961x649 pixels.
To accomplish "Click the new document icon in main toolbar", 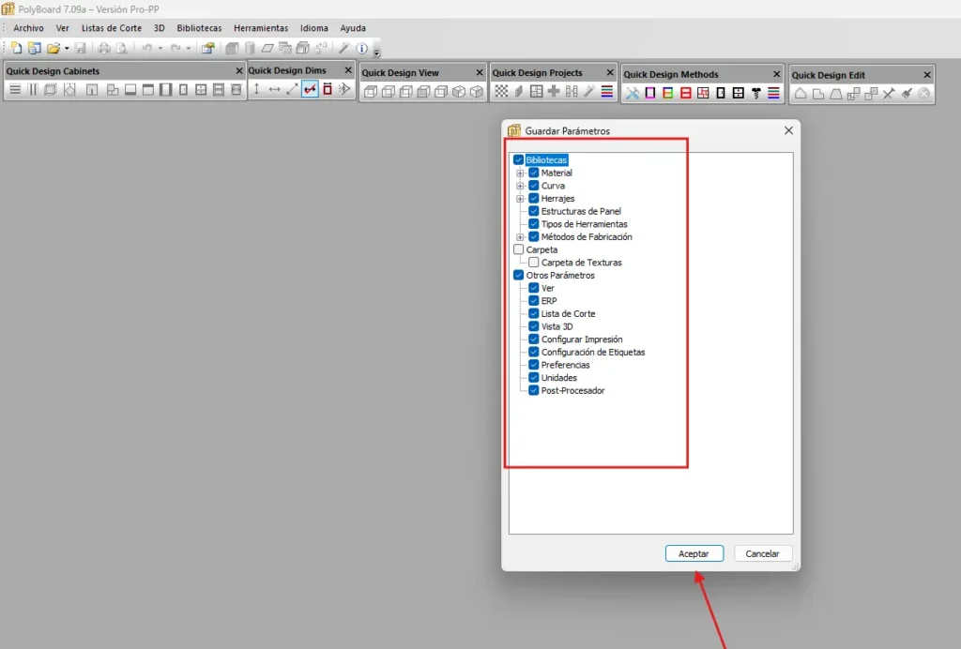I will (x=17, y=48).
